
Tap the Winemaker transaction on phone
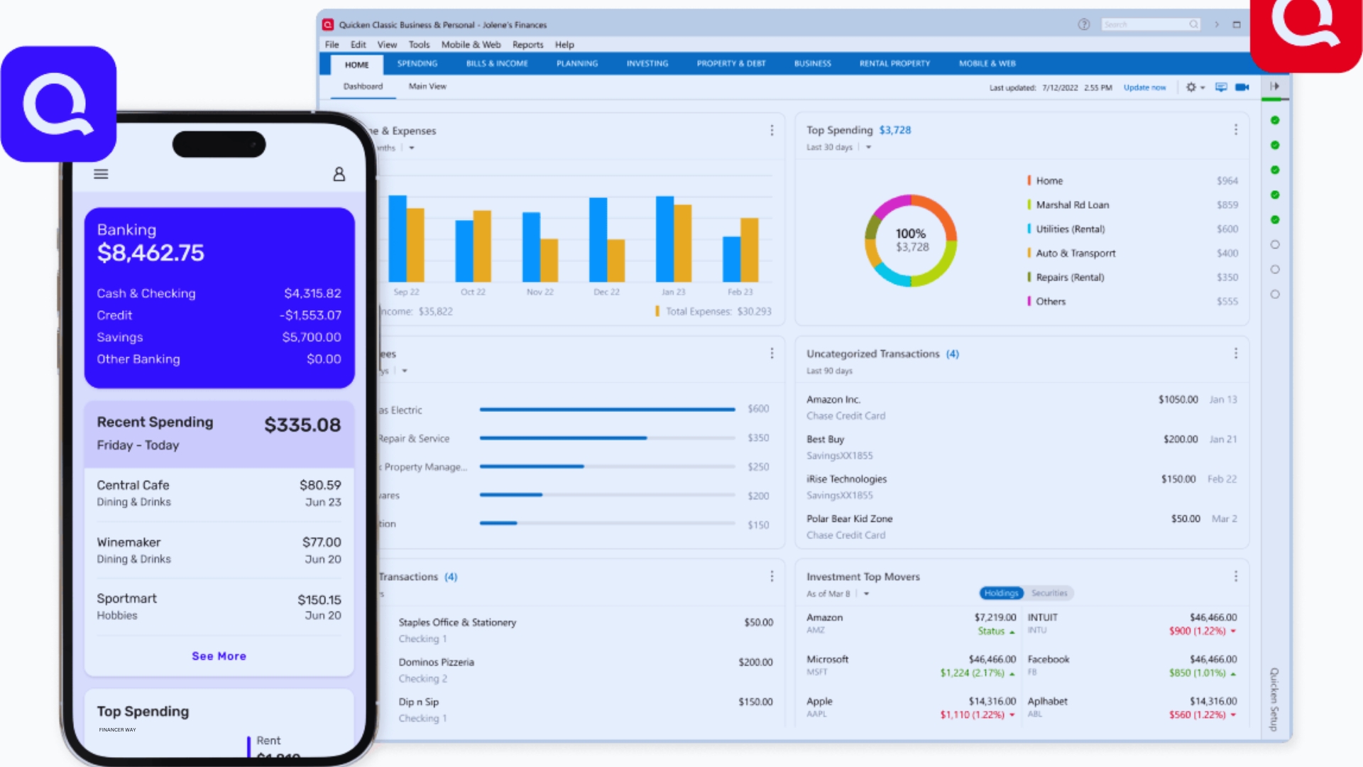219,550
